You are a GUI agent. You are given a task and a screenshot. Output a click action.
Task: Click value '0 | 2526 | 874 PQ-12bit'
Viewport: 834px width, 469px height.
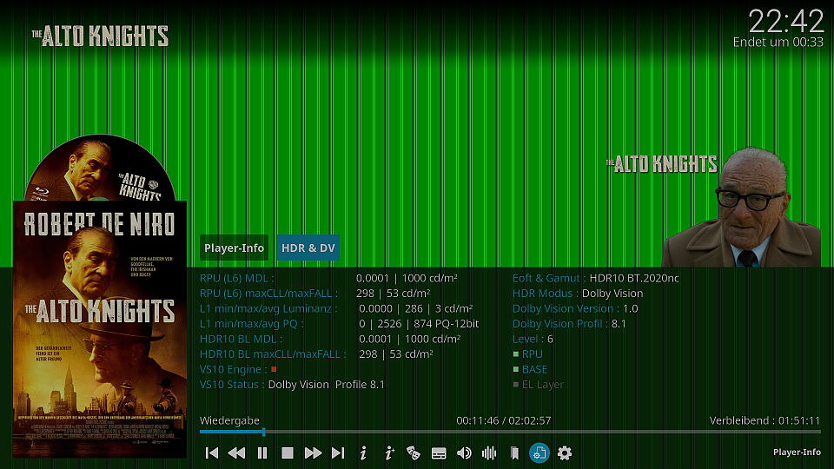(419, 324)
